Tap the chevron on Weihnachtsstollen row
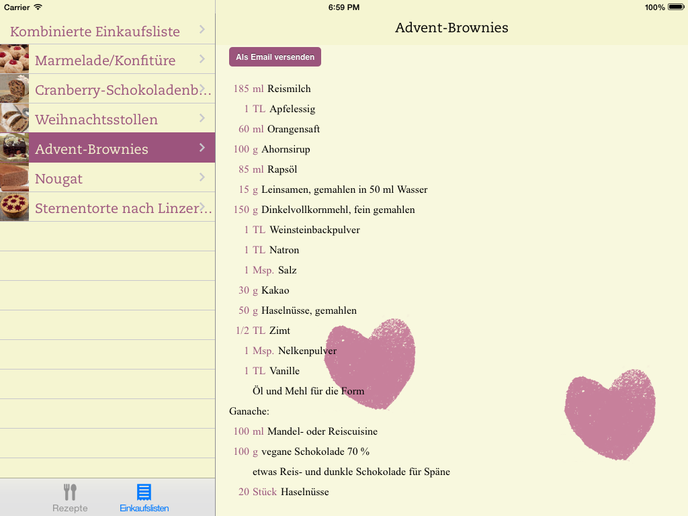 202,118
